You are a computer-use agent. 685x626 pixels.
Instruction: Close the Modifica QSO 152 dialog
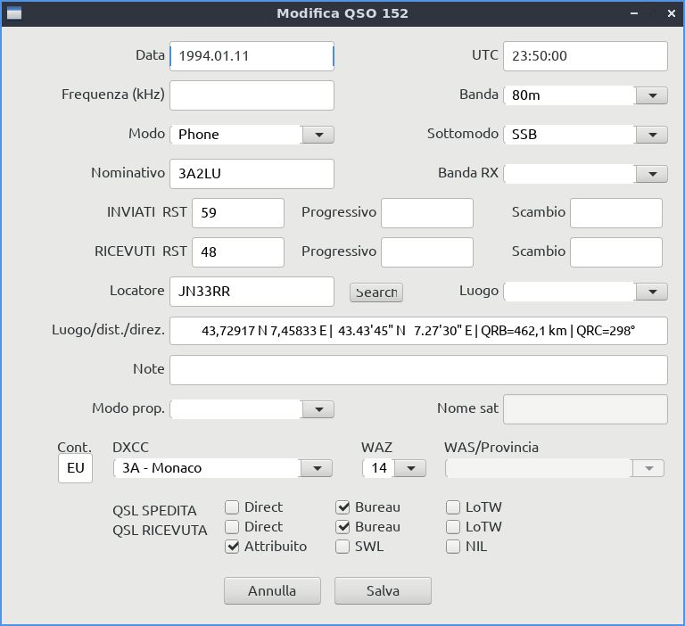pos(672,13)
